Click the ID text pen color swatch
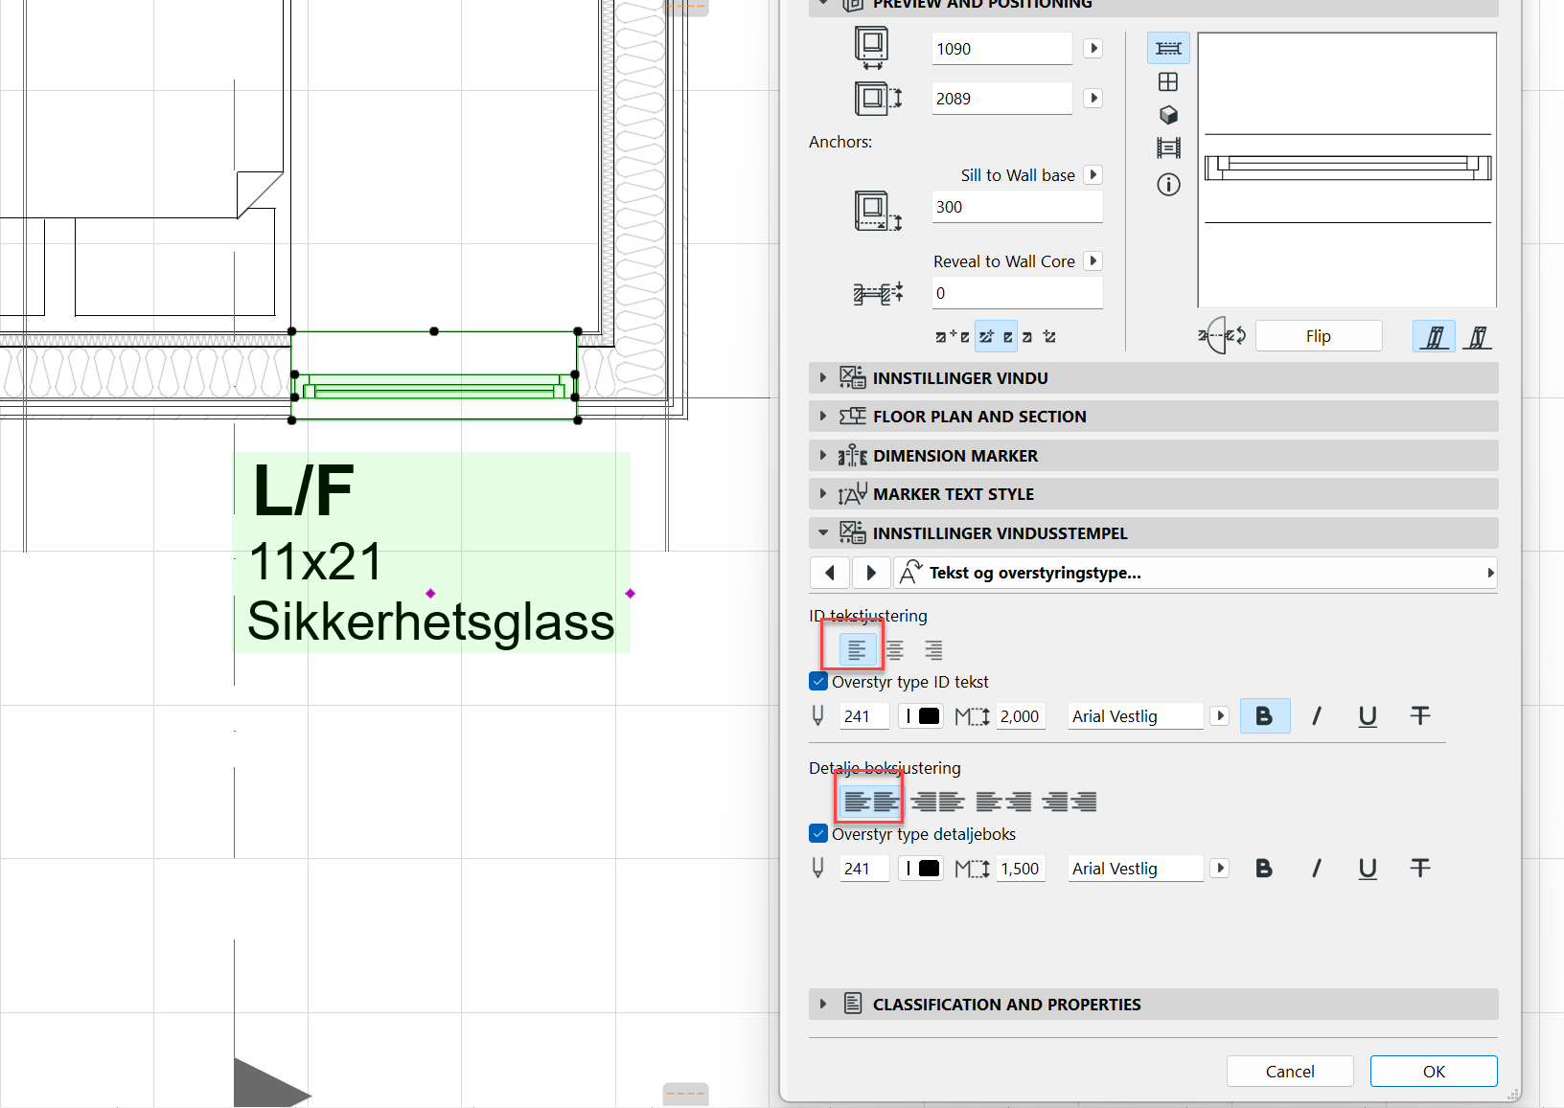Screen dimensions: 1564x1108 [x=928, y=716]
